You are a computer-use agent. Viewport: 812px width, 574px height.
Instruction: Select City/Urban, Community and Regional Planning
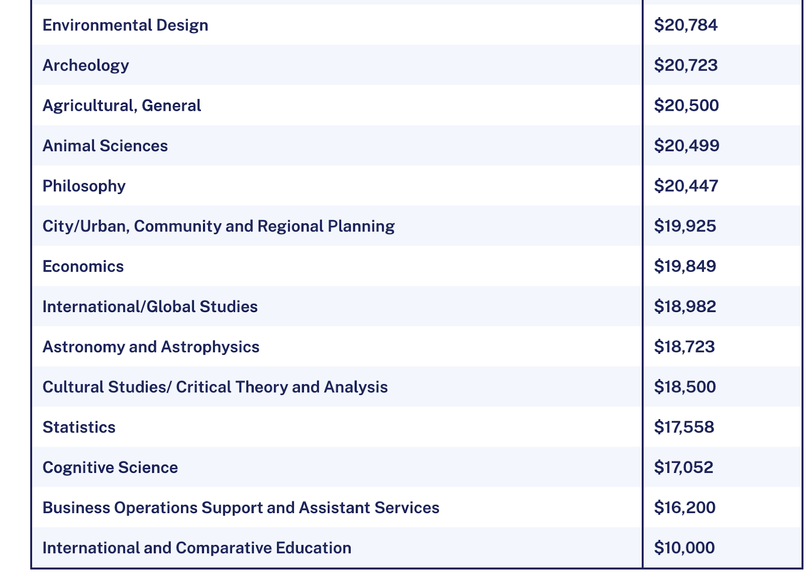pyautogui.click(x=219, y=226)
